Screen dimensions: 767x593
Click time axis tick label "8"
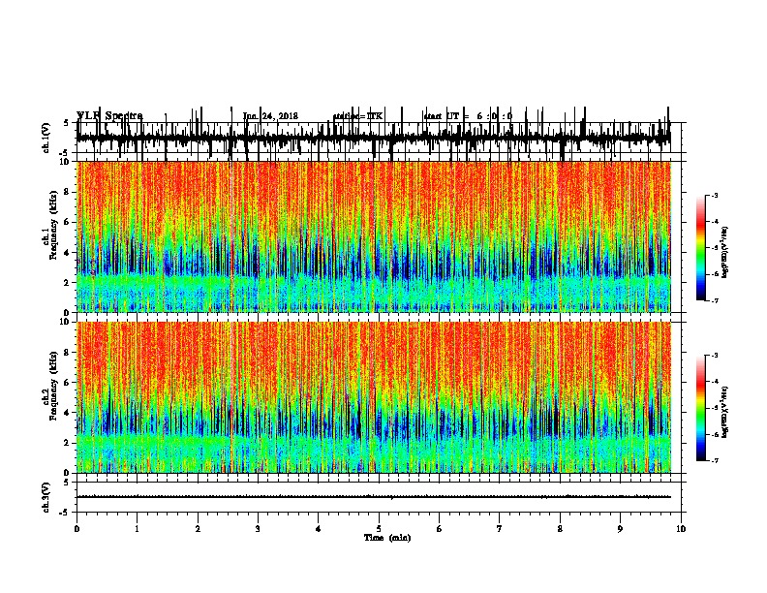tap(560, 529)
